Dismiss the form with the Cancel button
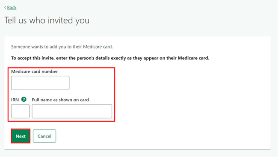The image size is (278, 157). tap(44, 136)
